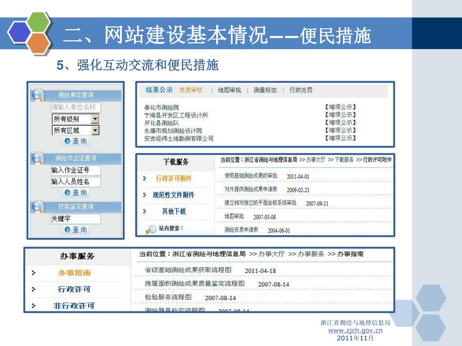462x346 pixels.
Task: Open 测绘资质申请表 download
Action: [241, 230]
